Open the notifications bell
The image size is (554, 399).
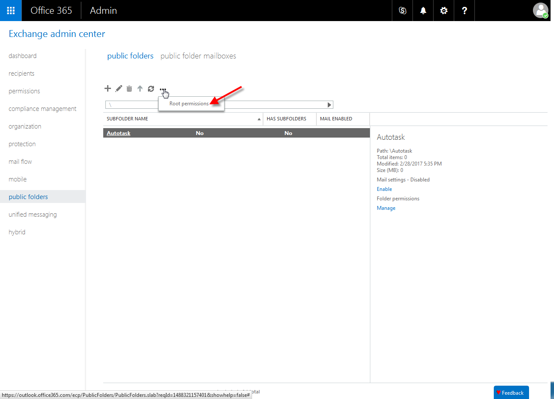tap(423, 10)
